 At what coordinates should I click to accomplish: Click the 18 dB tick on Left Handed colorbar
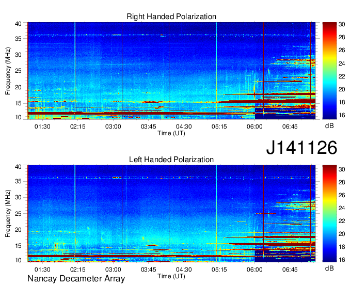(342, 247)
